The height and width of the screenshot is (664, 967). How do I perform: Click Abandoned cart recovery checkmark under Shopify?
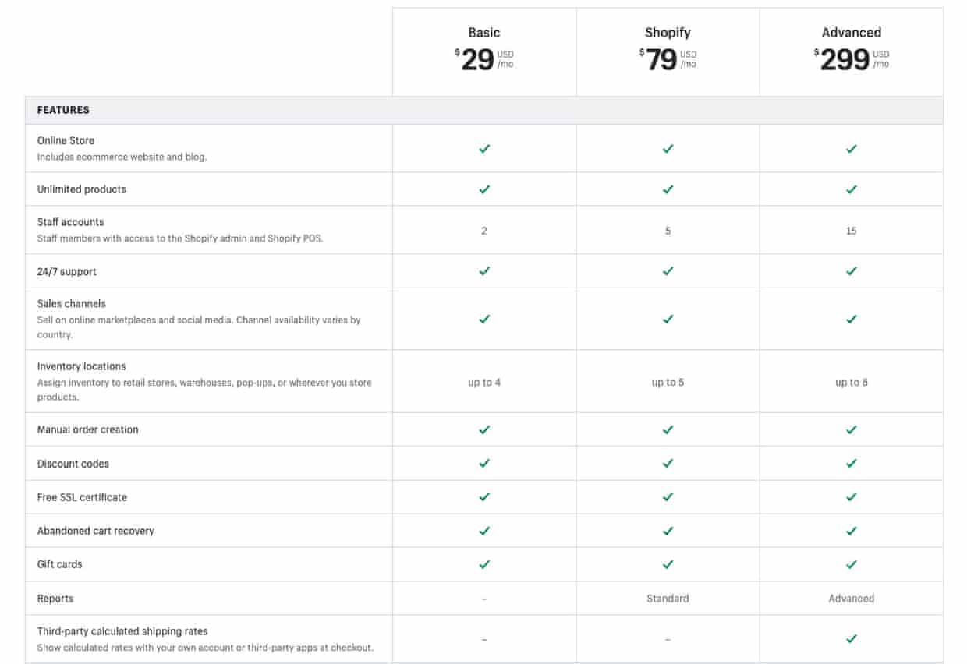tap(668, 531)
